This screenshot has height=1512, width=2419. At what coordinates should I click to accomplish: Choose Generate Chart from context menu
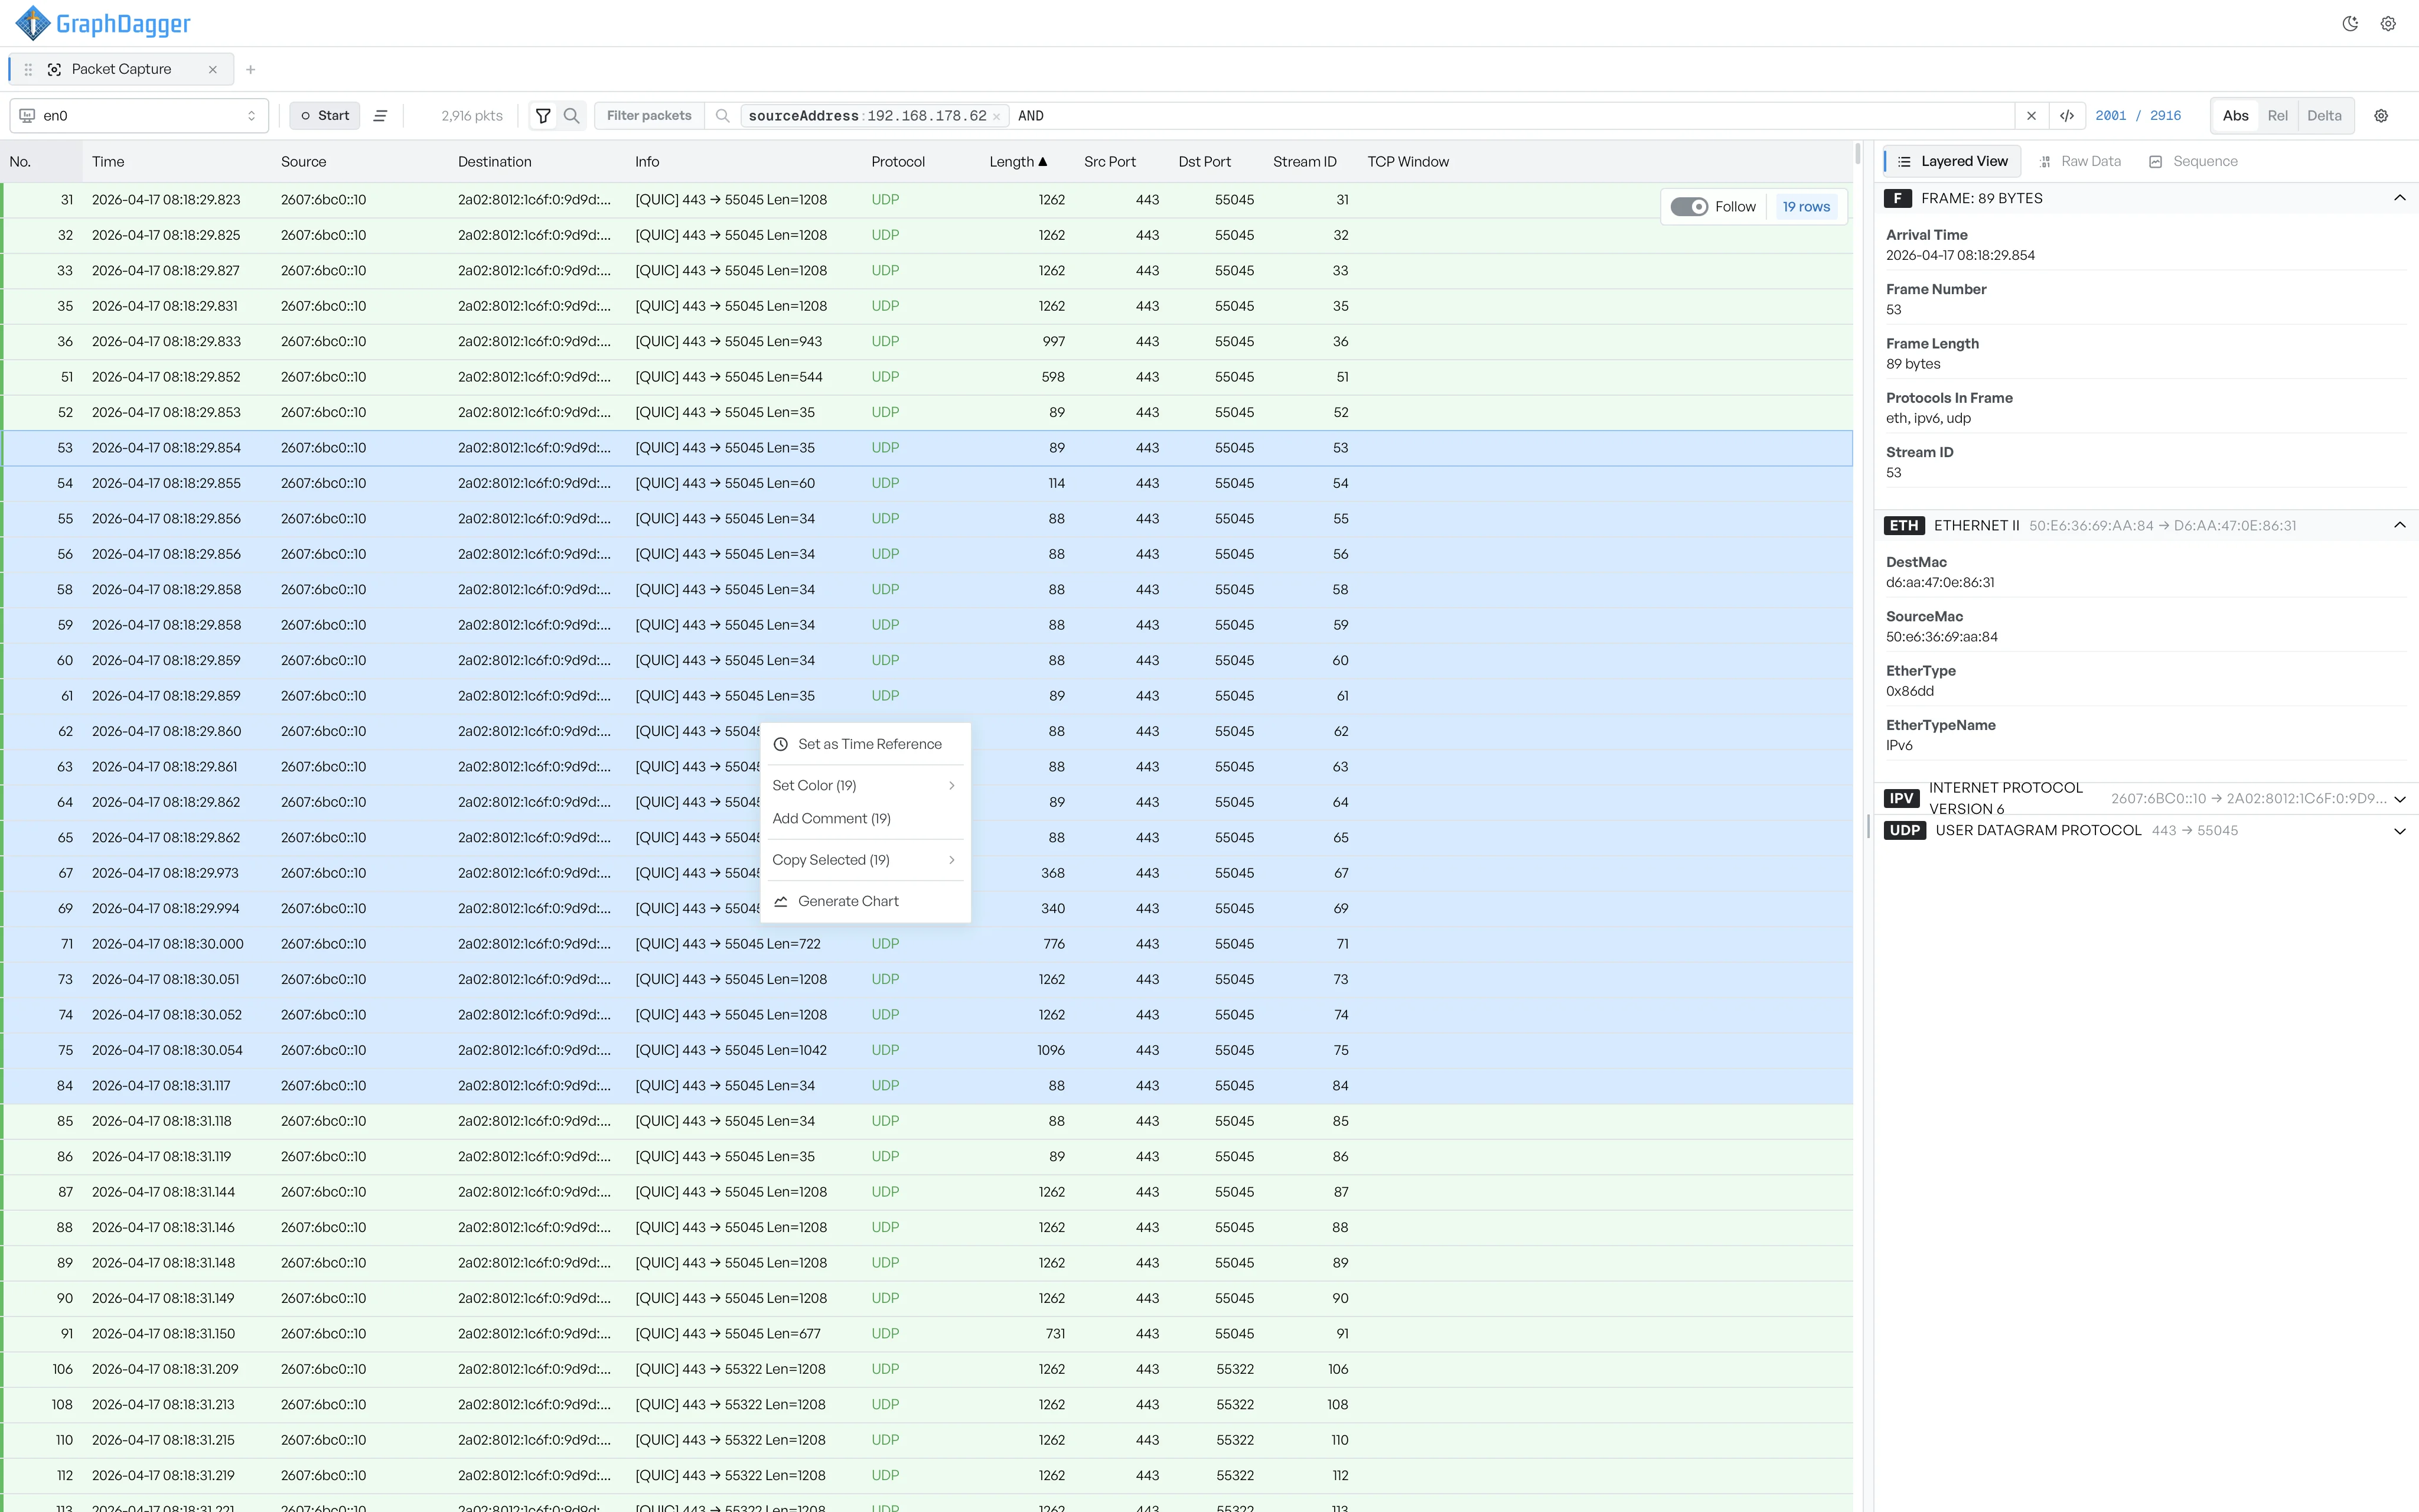click(865, 901)
